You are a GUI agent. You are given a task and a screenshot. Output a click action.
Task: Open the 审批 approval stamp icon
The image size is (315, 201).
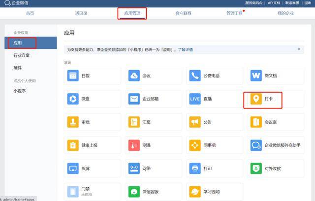click(73, 122)
